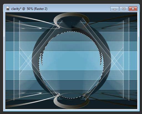Click the bright white swoosh curve at upper left
This screenshot has width=142, height=114.
(31, 22)
